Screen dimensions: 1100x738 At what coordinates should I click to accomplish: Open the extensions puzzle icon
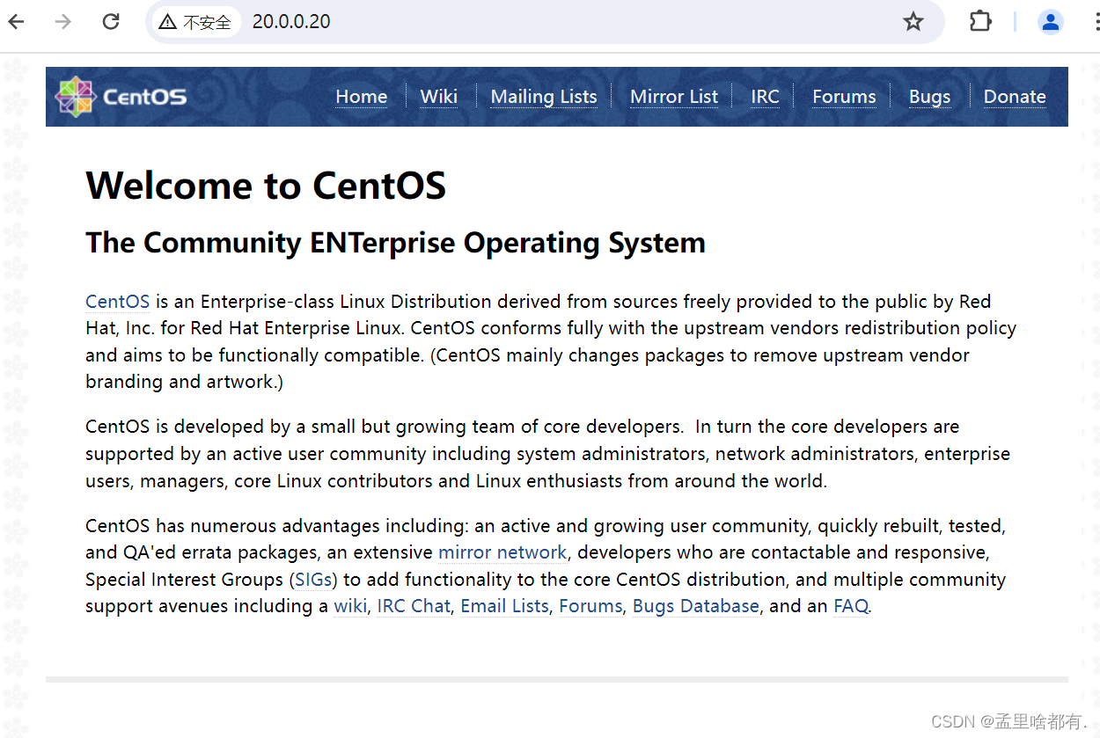[980, 22]
